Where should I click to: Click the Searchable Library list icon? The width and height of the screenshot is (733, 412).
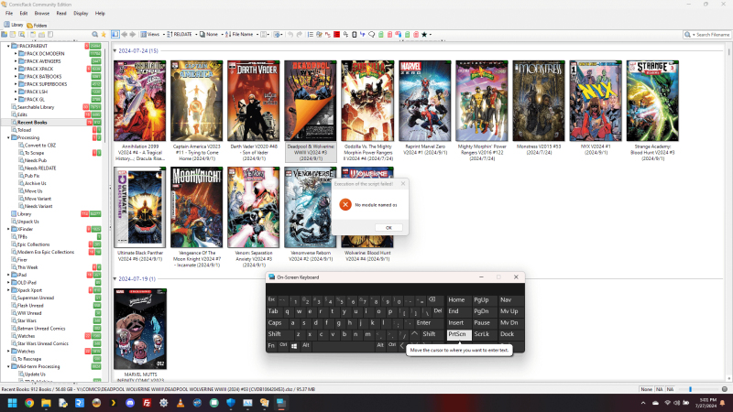13,106
